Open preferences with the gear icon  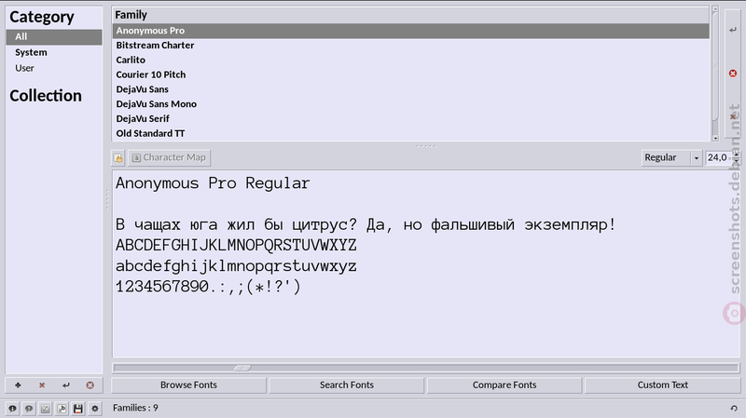pos(95,409)
